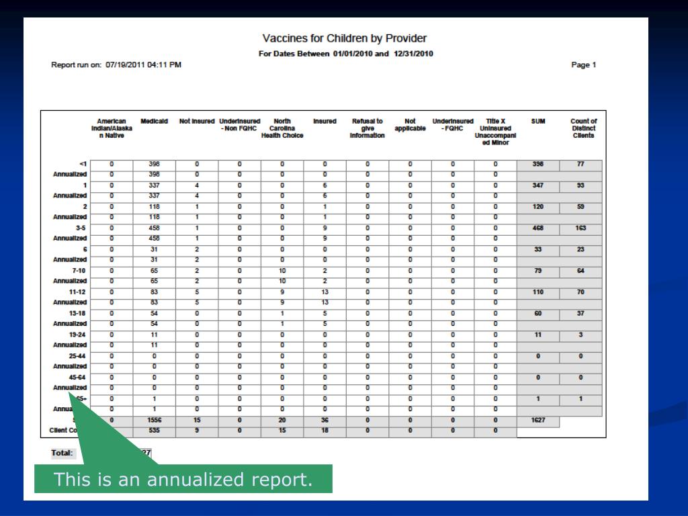Select the distinct clients count 70
The width and height of the screenshot is (688, 516).
coord(580,292)
